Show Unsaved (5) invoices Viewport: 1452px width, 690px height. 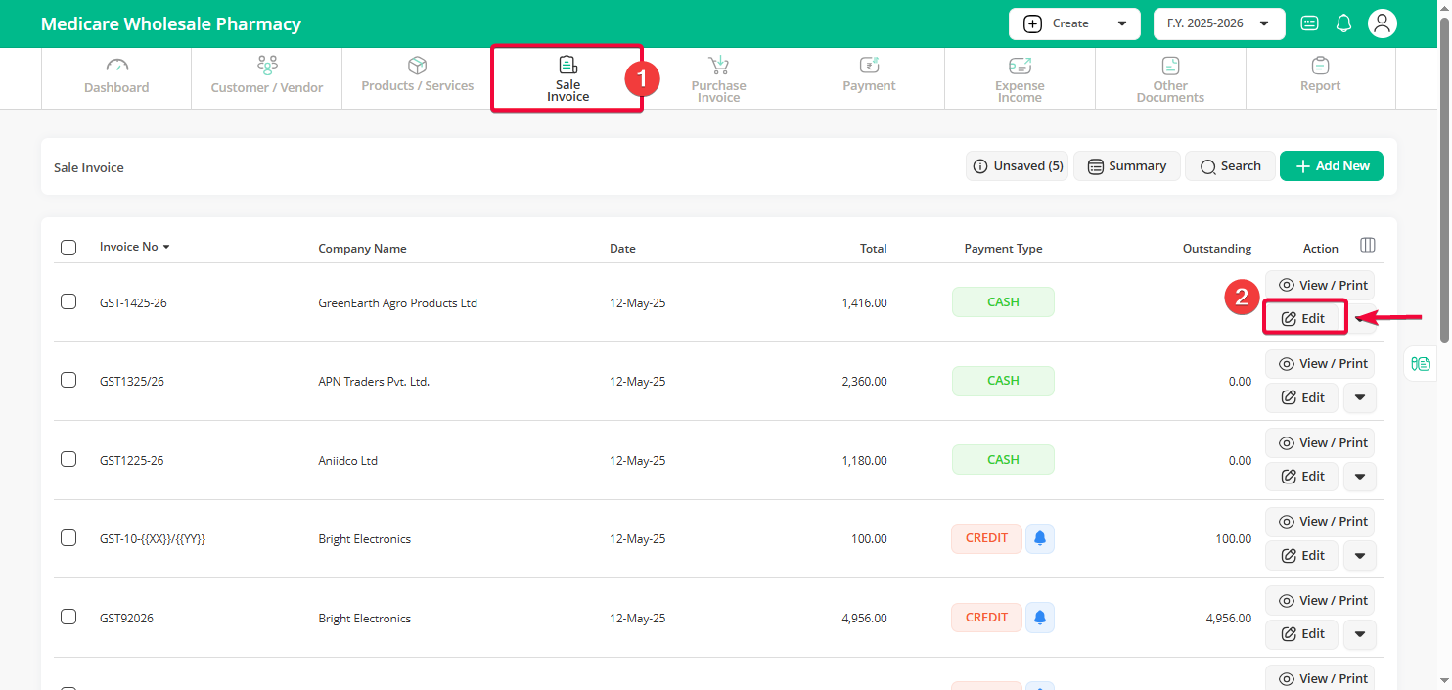click(1018, 166)
